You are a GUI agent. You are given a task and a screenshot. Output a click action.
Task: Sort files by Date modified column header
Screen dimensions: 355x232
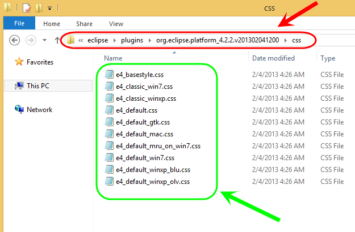click(273, 58)
